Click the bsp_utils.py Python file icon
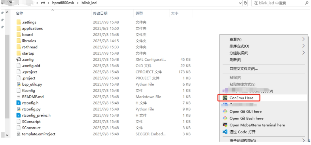Screen dimensions: 311x145 point(18,84)
